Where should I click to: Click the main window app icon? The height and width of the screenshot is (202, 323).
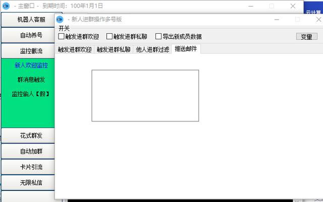click(6, 6)
